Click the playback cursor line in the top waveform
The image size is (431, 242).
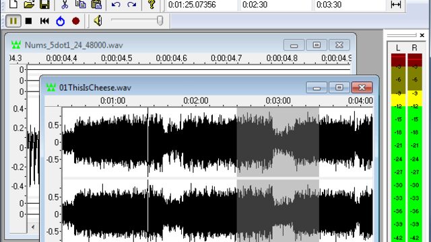[x=148, y=142]
